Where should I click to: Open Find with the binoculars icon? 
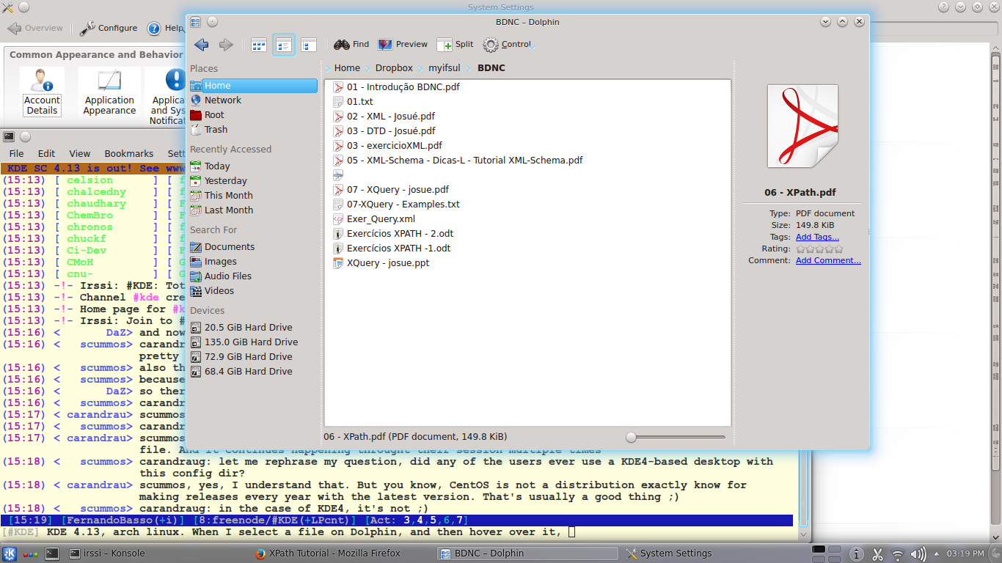click(351, 45)
